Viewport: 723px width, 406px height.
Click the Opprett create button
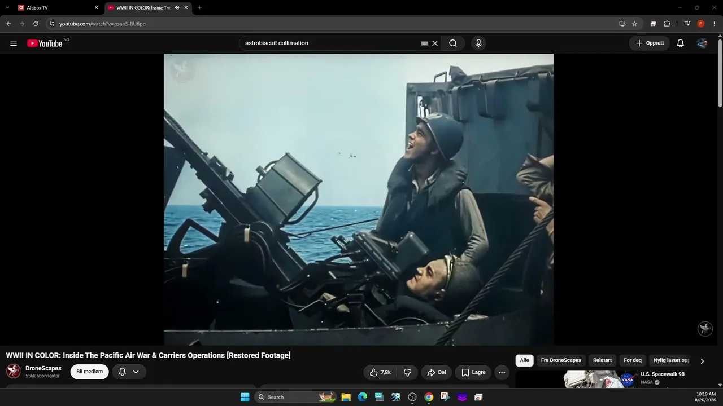pos(650,43)
